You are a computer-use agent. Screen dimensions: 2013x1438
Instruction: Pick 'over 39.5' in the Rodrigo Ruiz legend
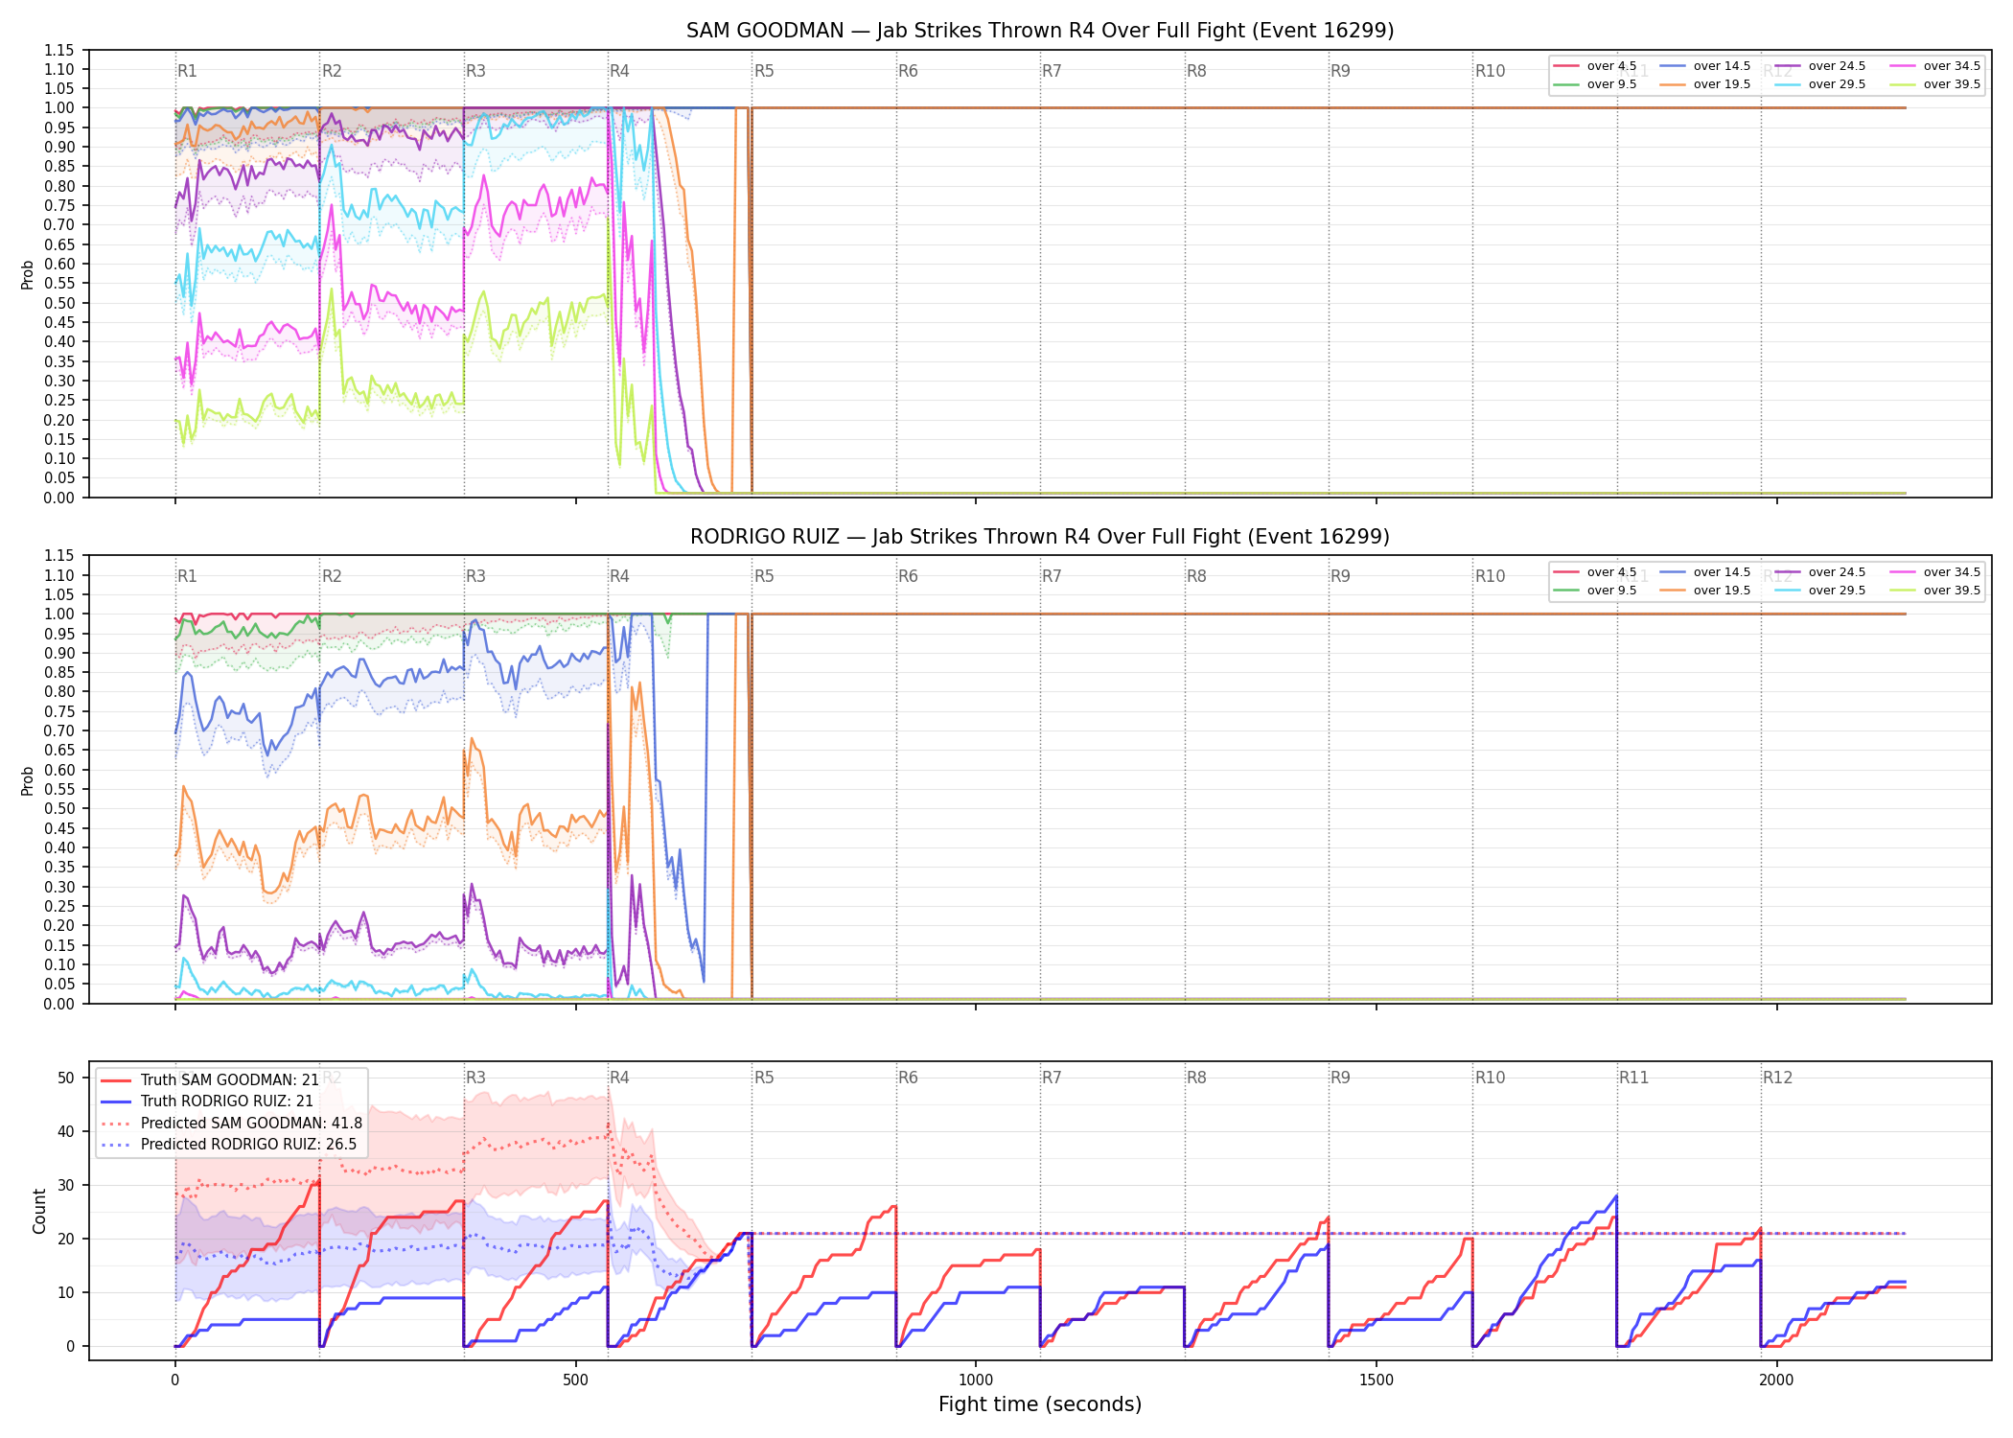pyautogui.click(x=1935, y=591)
